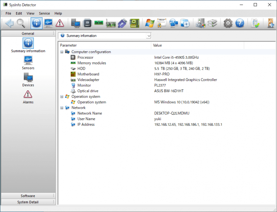Screen dimensions: 277x212
Task: Click the memory module toolbar icon
Action: click(x=99, y=23)
